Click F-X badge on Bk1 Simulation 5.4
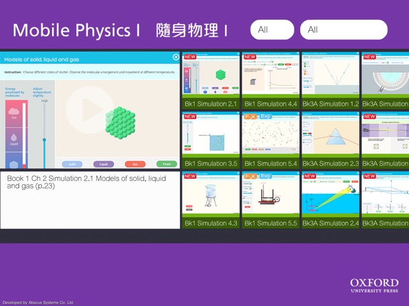Image resolution: width=409 pixels, height=306 pixels. click(251, 117)
